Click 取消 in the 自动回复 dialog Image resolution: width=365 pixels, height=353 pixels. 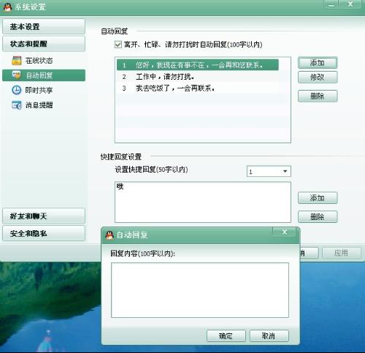click(x=269, y=336)
